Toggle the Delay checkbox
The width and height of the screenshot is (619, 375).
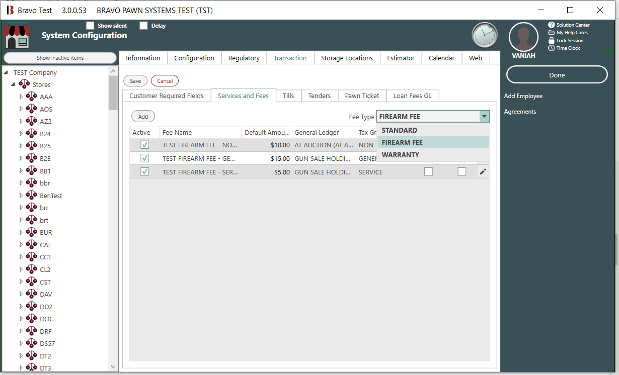pyautogui.click(x=143, y=26)
